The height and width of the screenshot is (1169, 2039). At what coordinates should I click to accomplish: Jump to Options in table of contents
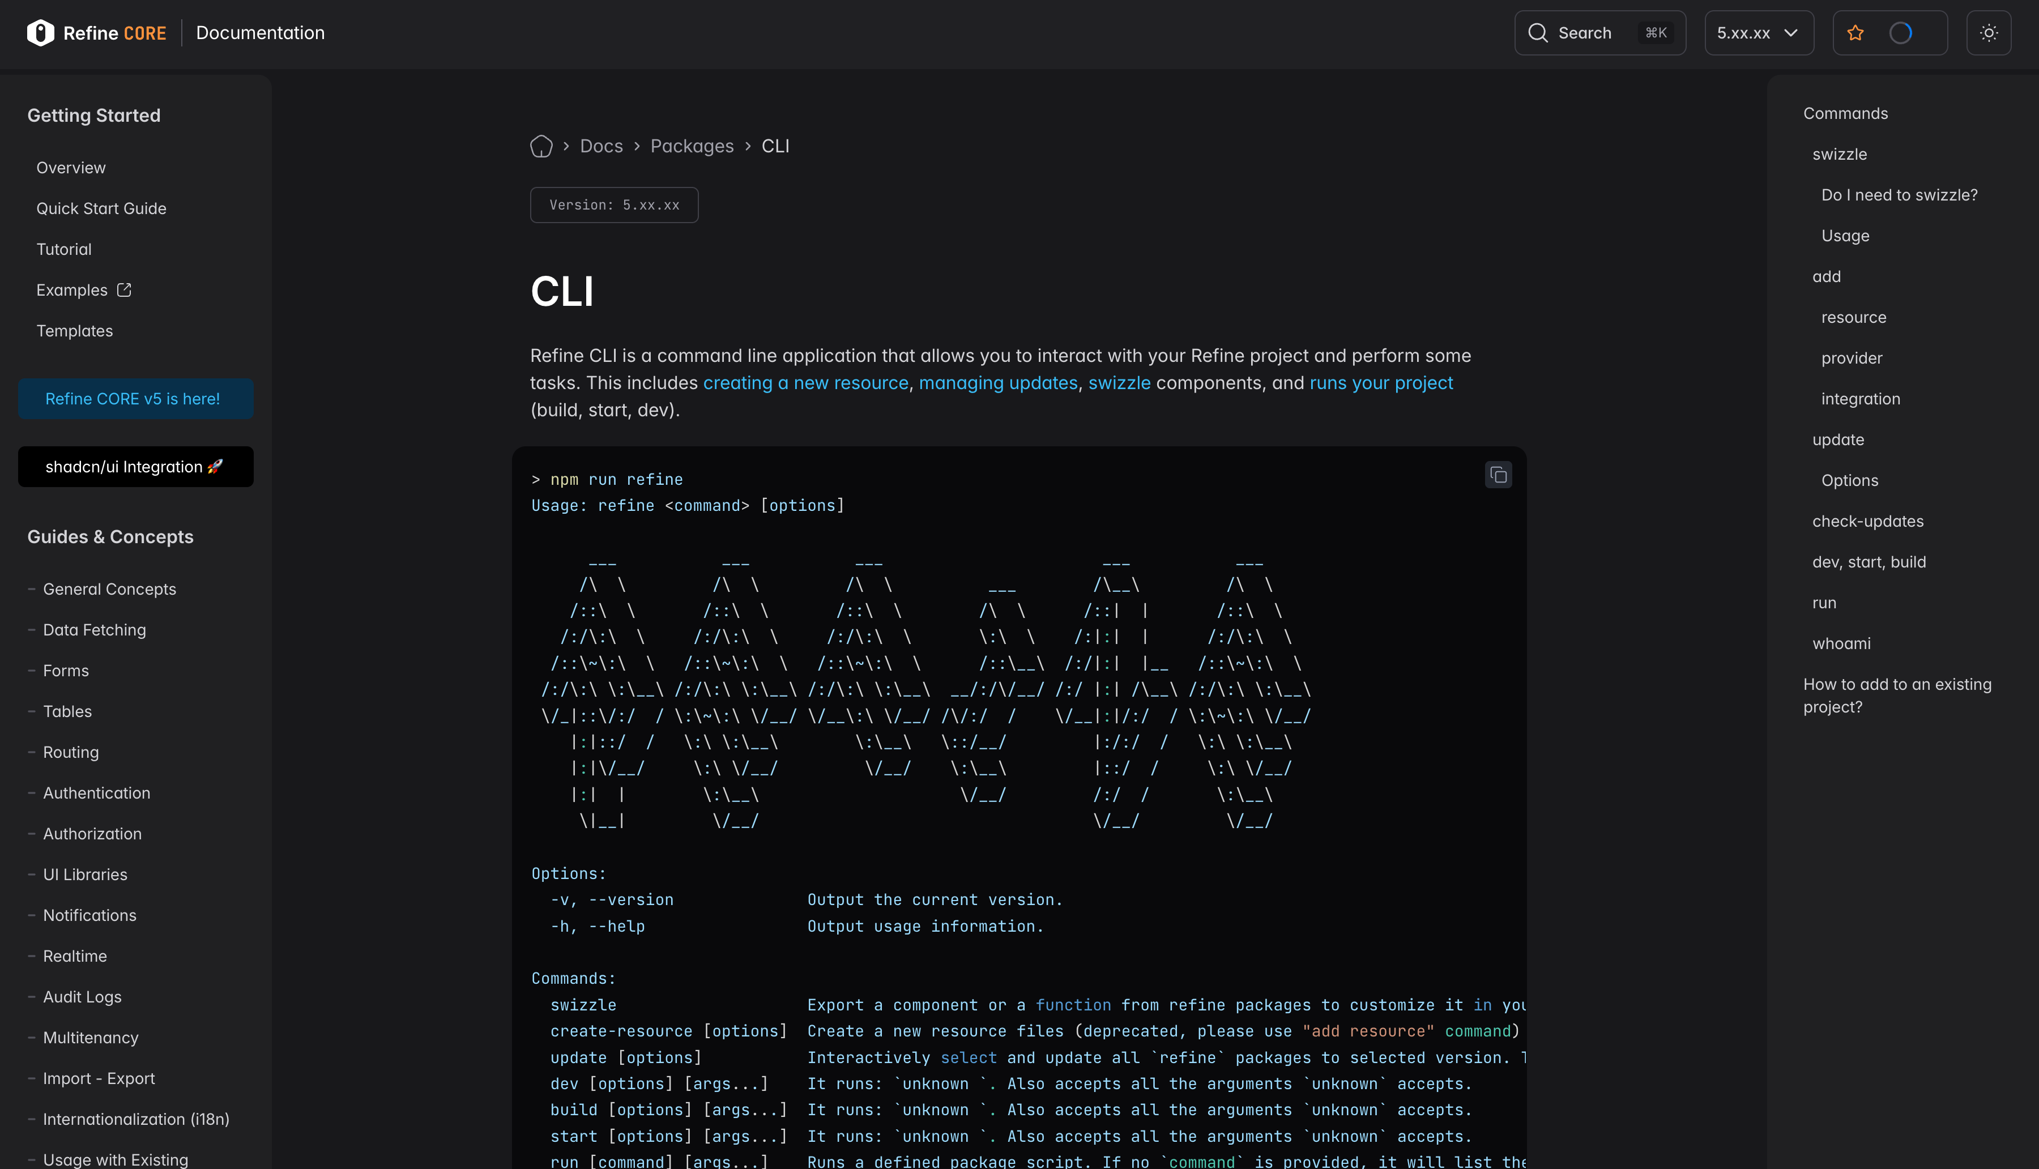(1850, 481)
